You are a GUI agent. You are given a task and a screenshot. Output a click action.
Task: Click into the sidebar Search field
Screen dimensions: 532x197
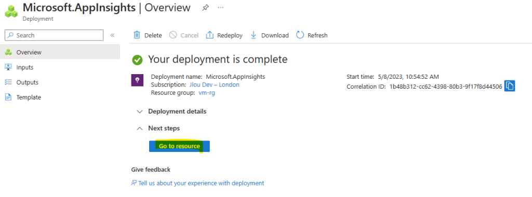[x=54, y=35]
